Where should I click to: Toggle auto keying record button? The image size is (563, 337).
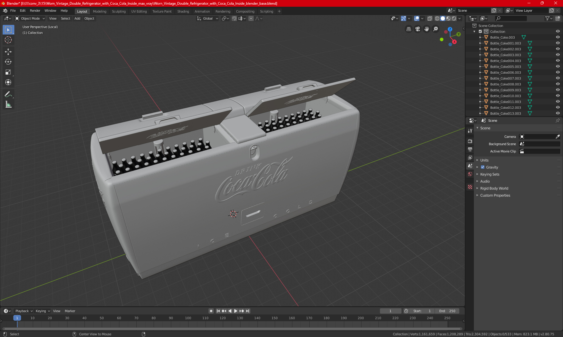tap(211, 311)
